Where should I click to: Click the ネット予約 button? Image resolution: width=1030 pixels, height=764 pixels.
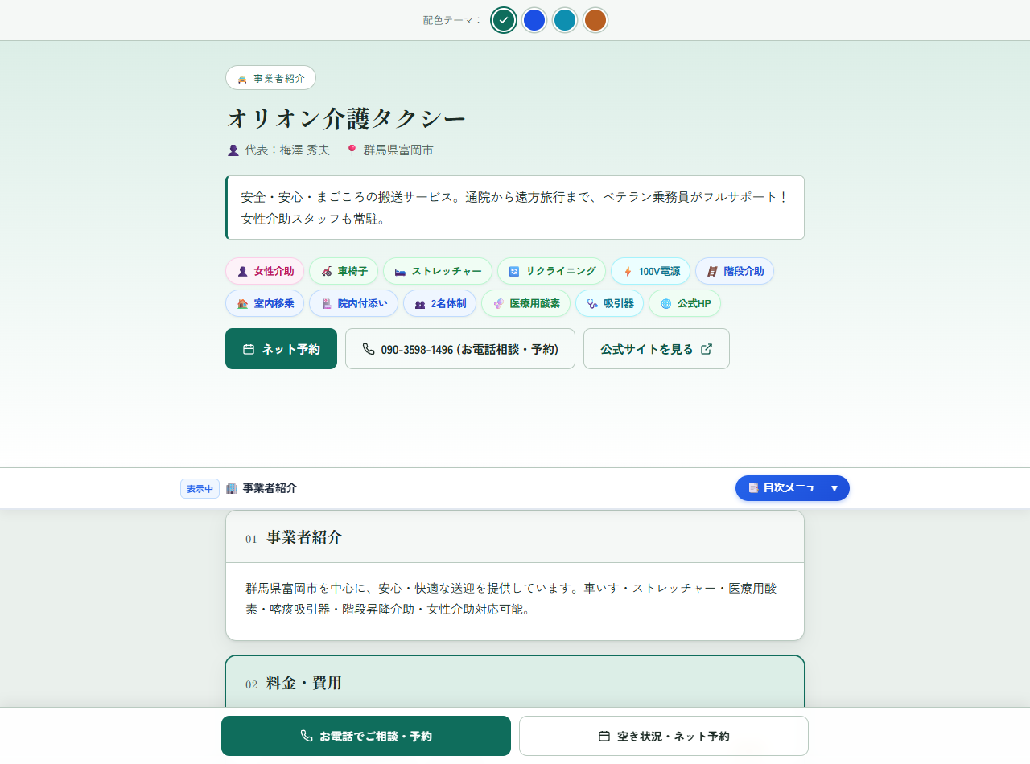tap(281, 349)
